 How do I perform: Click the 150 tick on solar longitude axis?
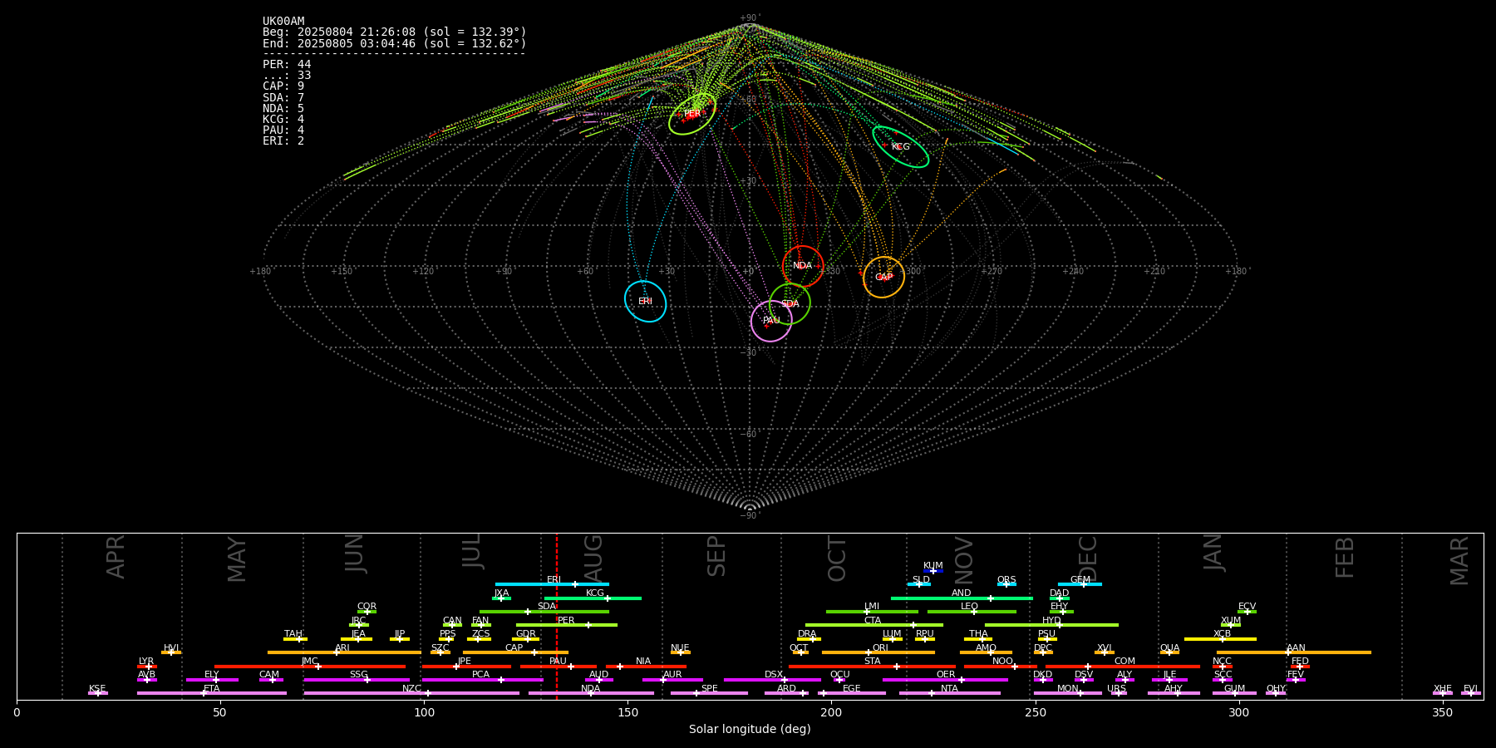627,712
